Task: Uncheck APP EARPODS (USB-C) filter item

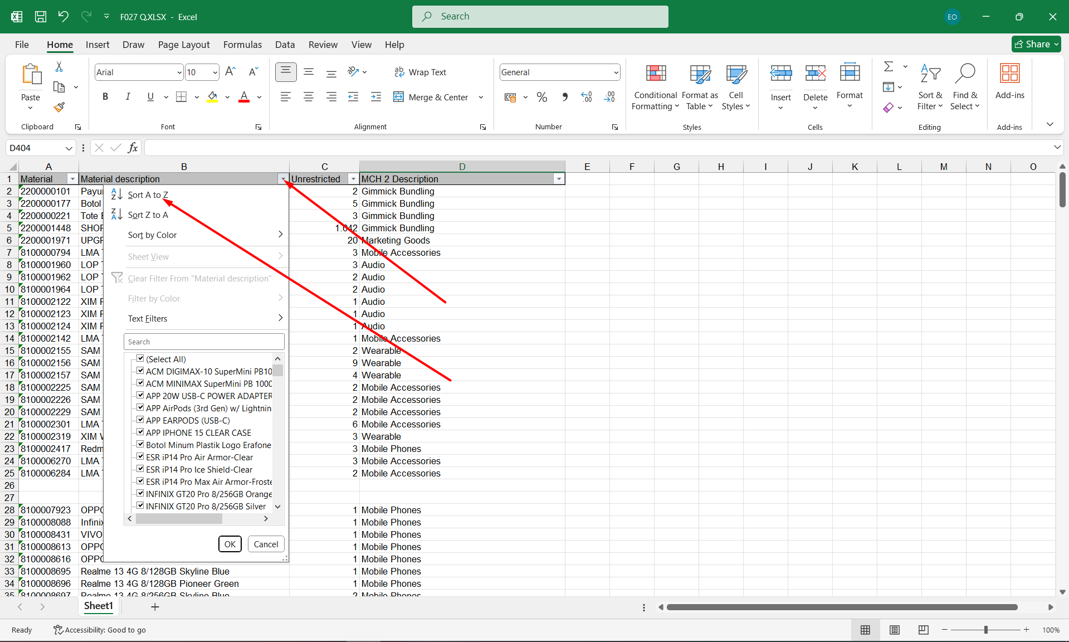Action: tap(140, 420)
